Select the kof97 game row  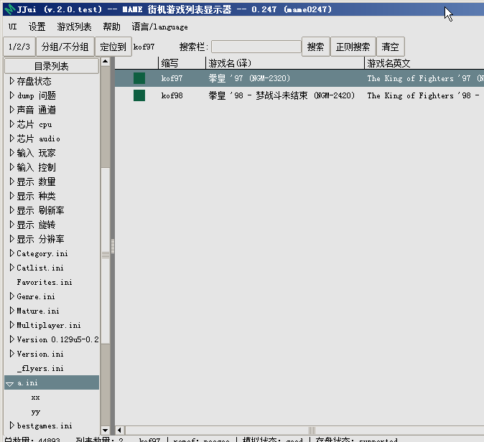(x=299, y=78)
